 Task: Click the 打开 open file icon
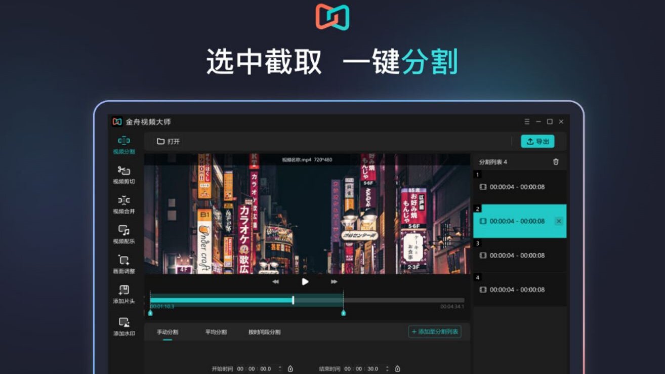[x=160, y=141]
